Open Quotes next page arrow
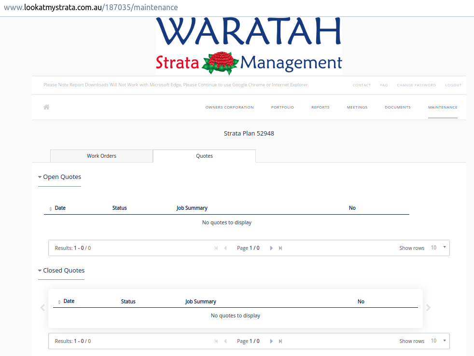This screenshot has height=356, width=474. 271,248
